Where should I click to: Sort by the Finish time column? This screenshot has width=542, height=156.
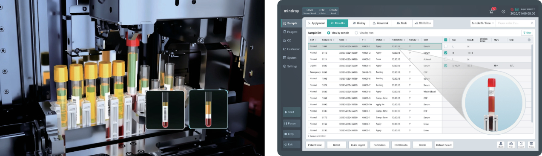pyautogui.click(x=398, y=40)
